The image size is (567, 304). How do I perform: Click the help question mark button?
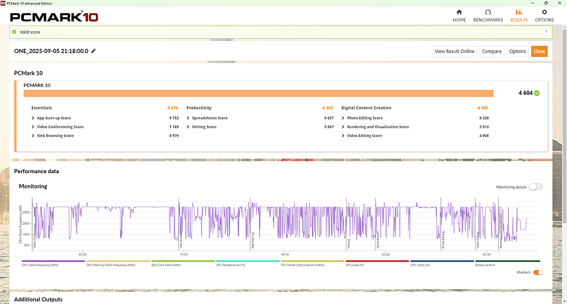coord(546,32)
